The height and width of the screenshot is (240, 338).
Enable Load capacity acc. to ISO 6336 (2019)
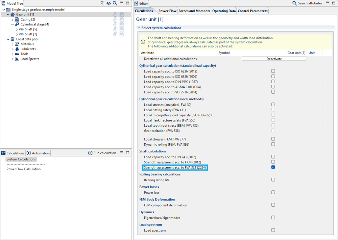click(x=273, y=71)
